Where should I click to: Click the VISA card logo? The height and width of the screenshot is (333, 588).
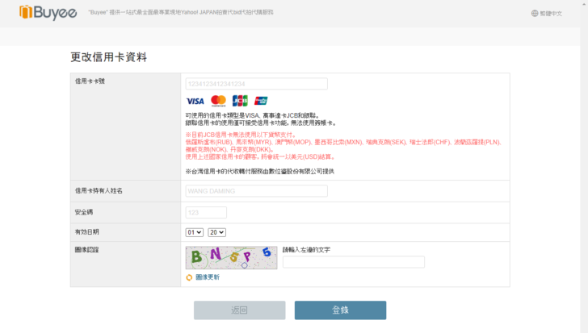[195, 101]
